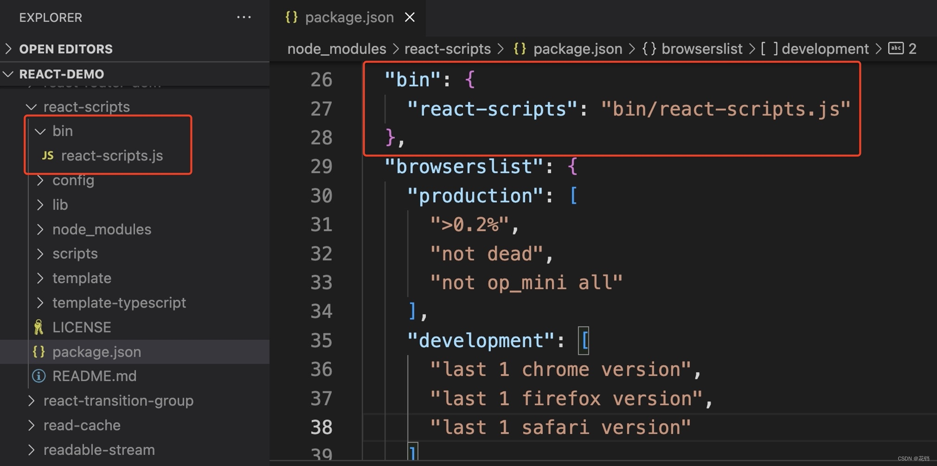The width and height of the screenshot is (937, 466).
Task: Click the LICENSE key icon
Action: click(39, 327)
